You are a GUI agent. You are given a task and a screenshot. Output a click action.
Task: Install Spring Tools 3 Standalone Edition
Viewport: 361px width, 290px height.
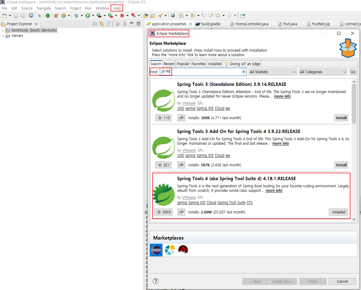[x=341, y=118]
